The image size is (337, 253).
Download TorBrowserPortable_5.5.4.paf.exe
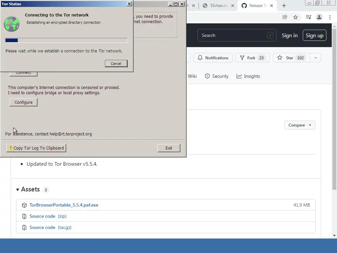tap(64, 205)
